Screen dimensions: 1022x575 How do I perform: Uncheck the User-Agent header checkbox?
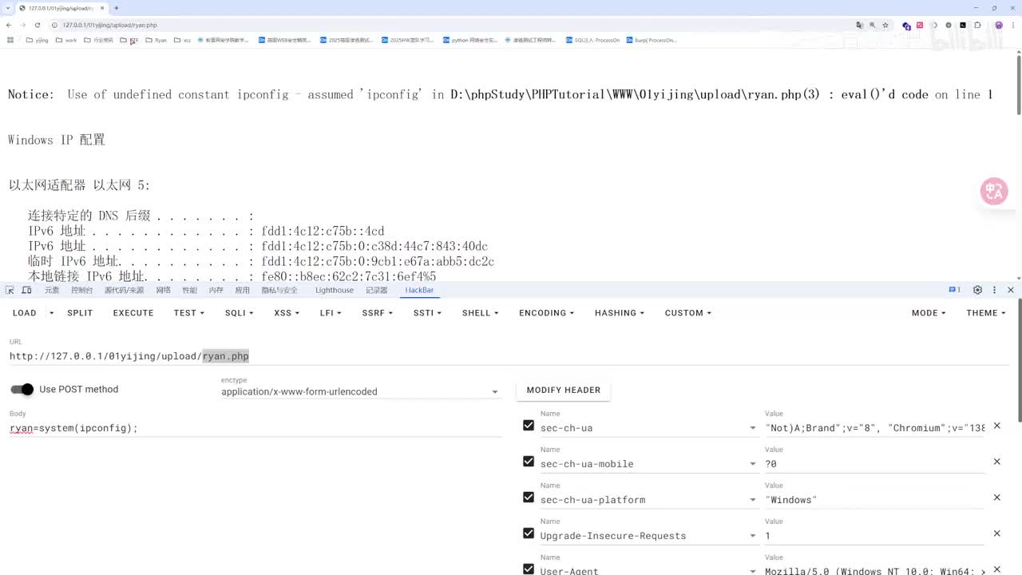click(x=529, y=569)
